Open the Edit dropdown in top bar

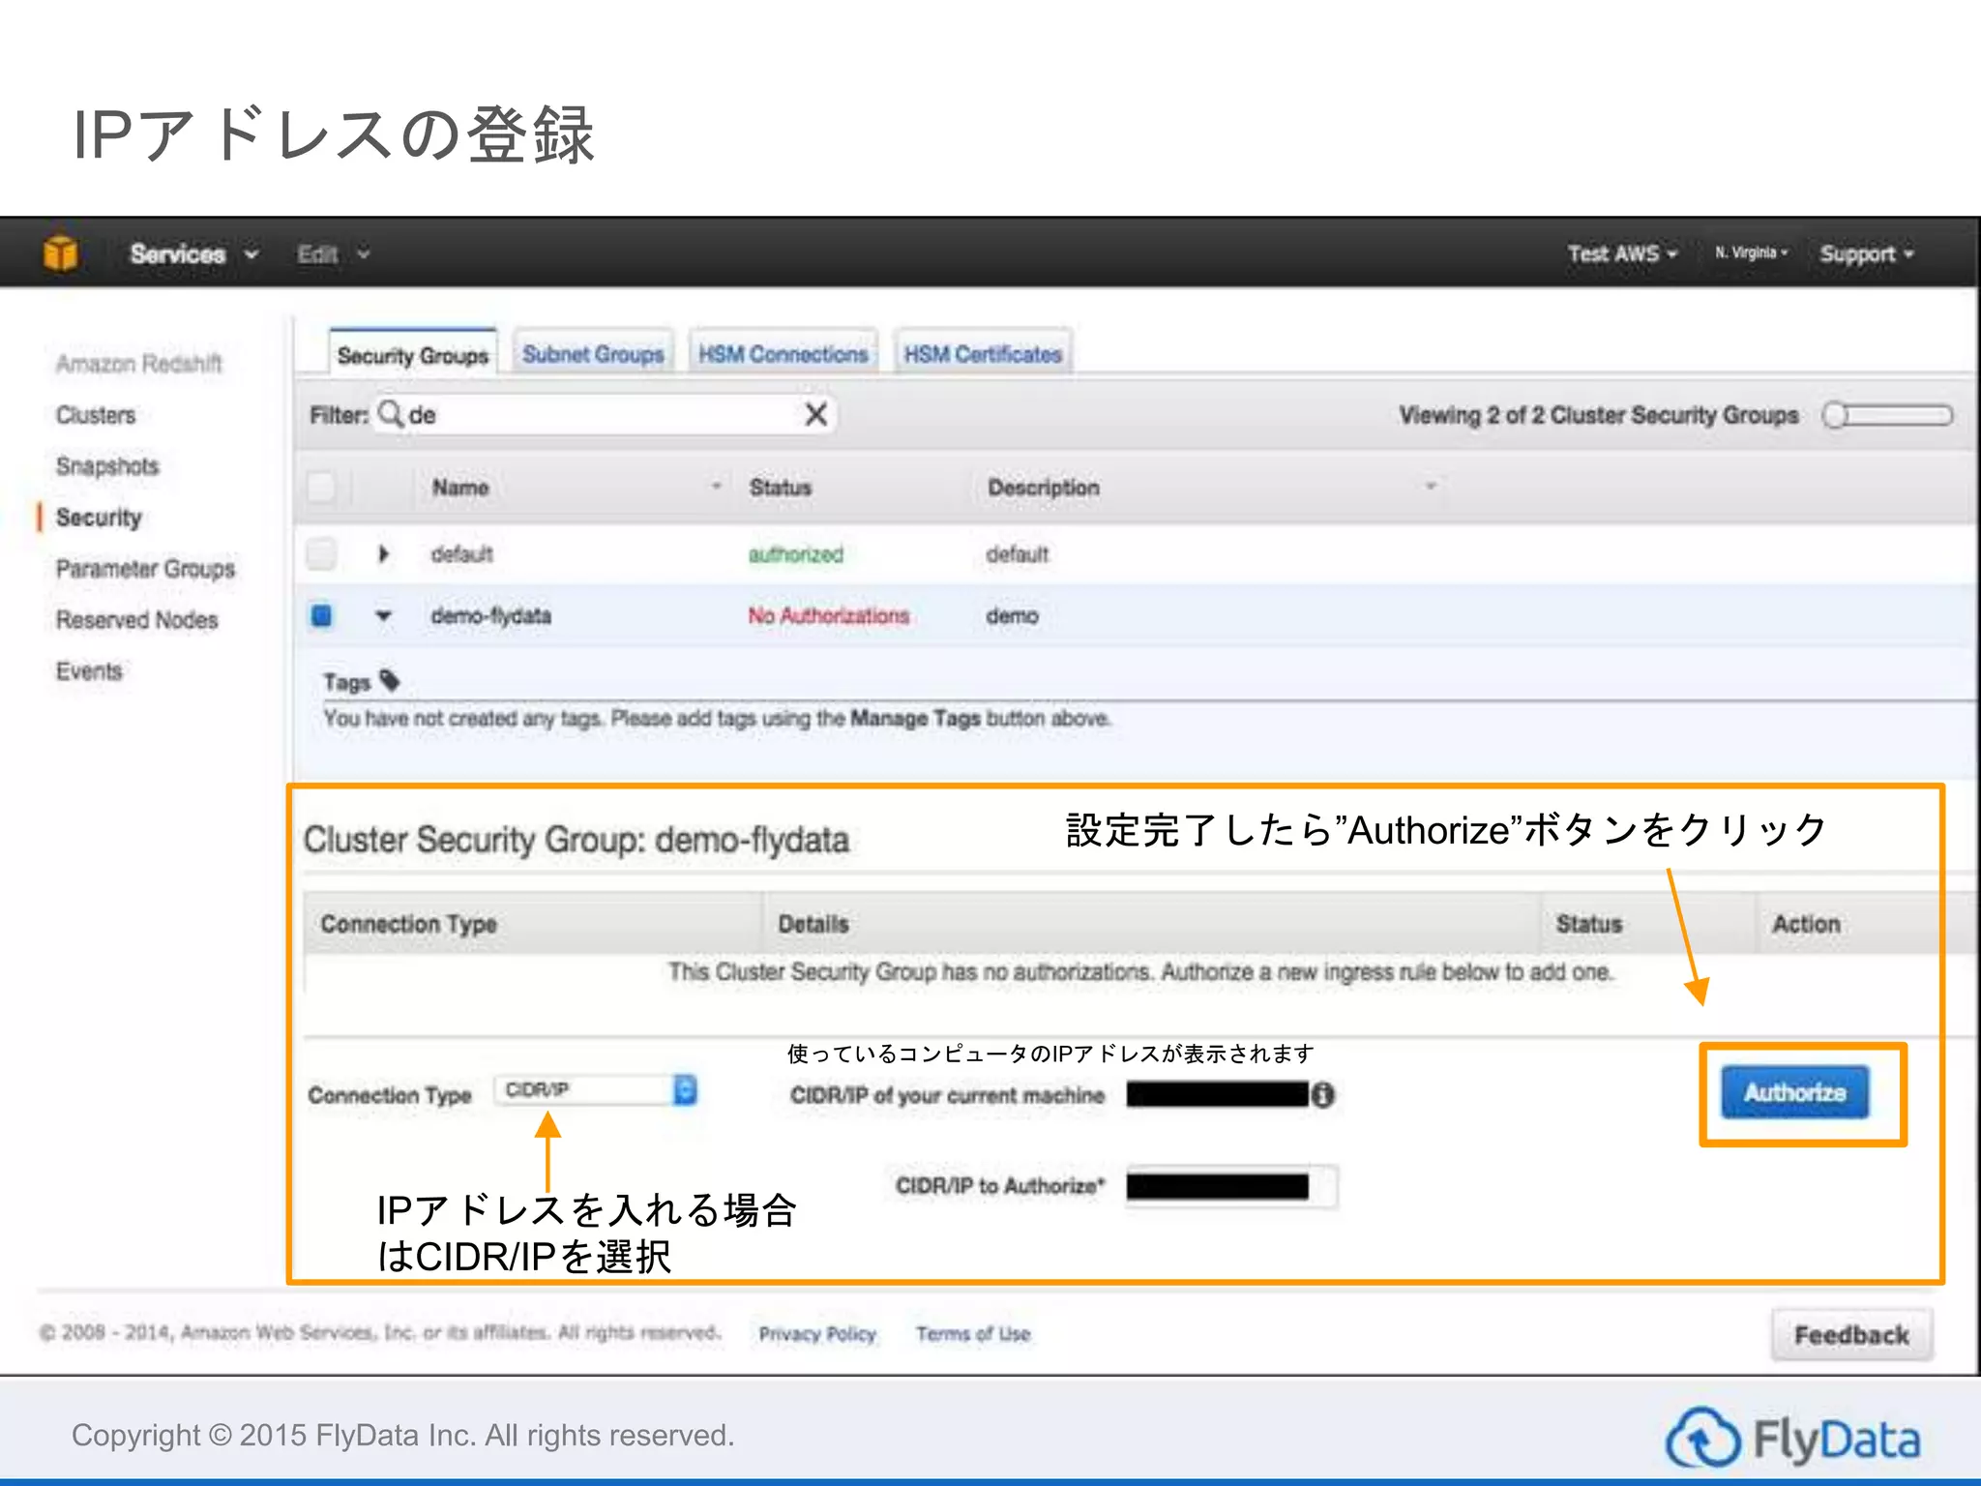(333, 254)
